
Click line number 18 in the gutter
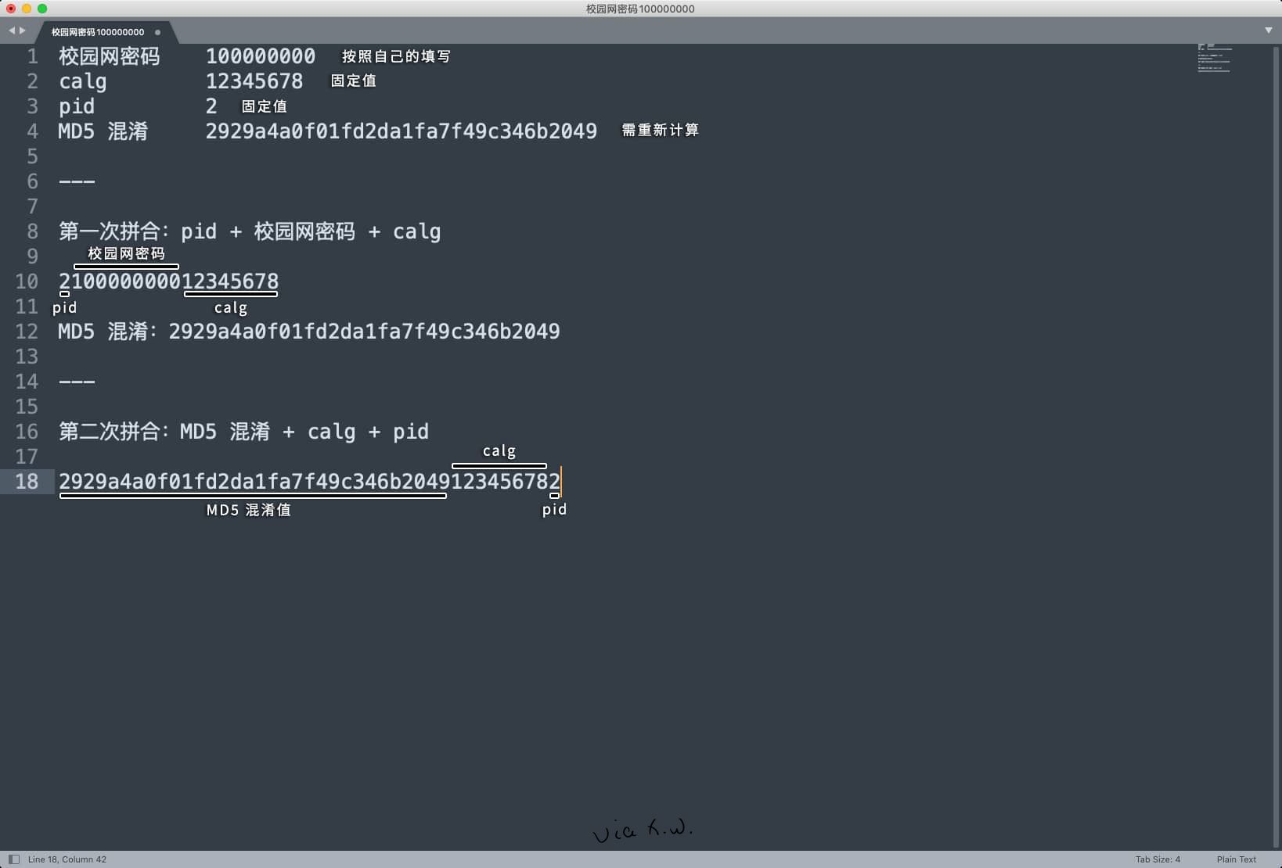[x=27, y=482]
